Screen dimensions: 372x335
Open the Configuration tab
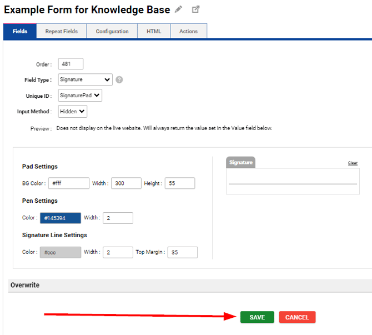click(112, 32)
